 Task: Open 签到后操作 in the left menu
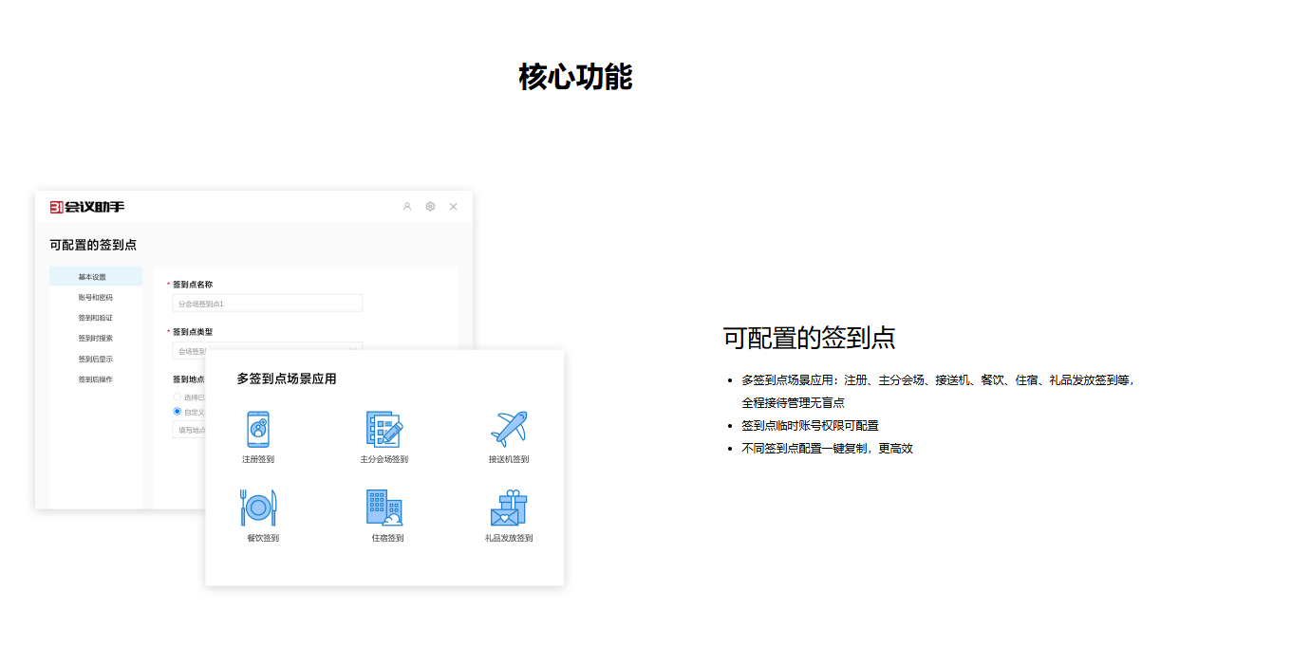point(95,379)
